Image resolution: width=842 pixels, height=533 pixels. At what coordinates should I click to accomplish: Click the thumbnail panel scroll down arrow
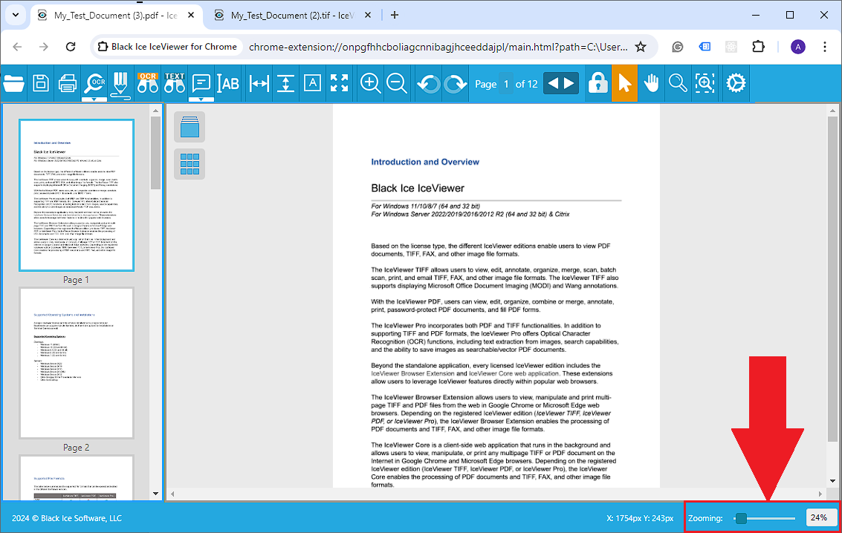coord(156,494)
